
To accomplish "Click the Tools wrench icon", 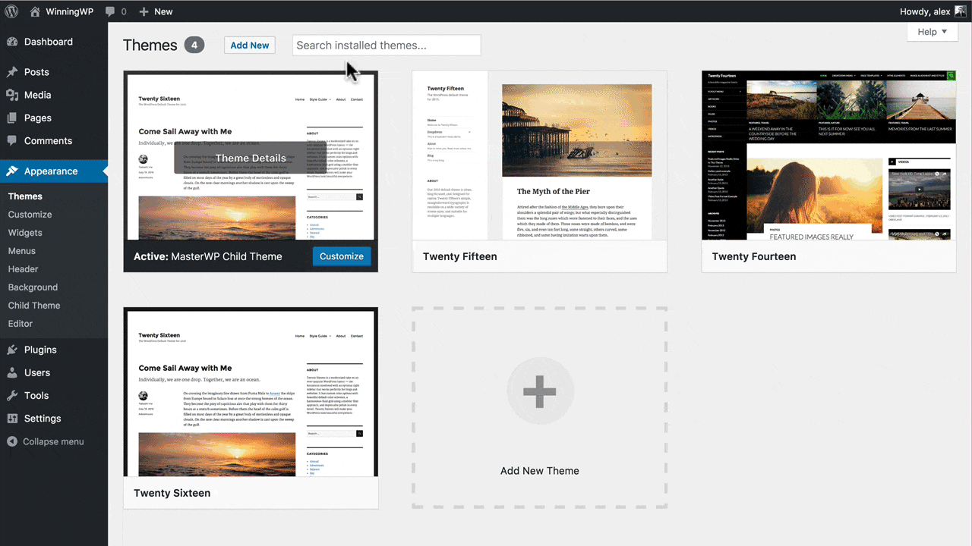I will [13, 395].
